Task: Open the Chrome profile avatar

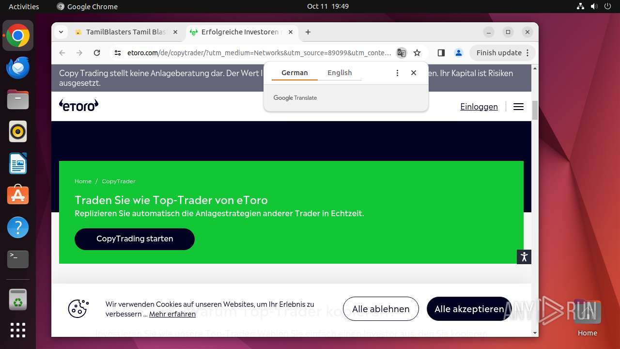Action: pyautogui.click(x=459, y=53)
